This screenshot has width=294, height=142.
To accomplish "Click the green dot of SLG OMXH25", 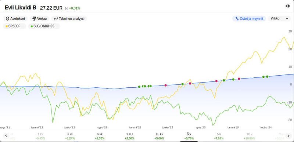I will (32, 26).
